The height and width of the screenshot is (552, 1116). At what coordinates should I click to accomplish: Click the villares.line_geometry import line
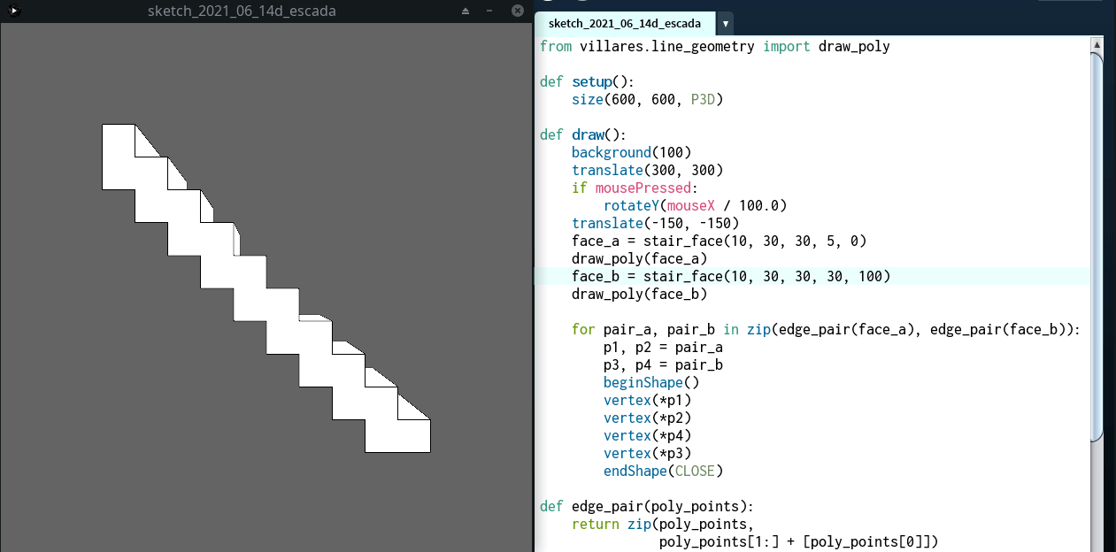714,47
